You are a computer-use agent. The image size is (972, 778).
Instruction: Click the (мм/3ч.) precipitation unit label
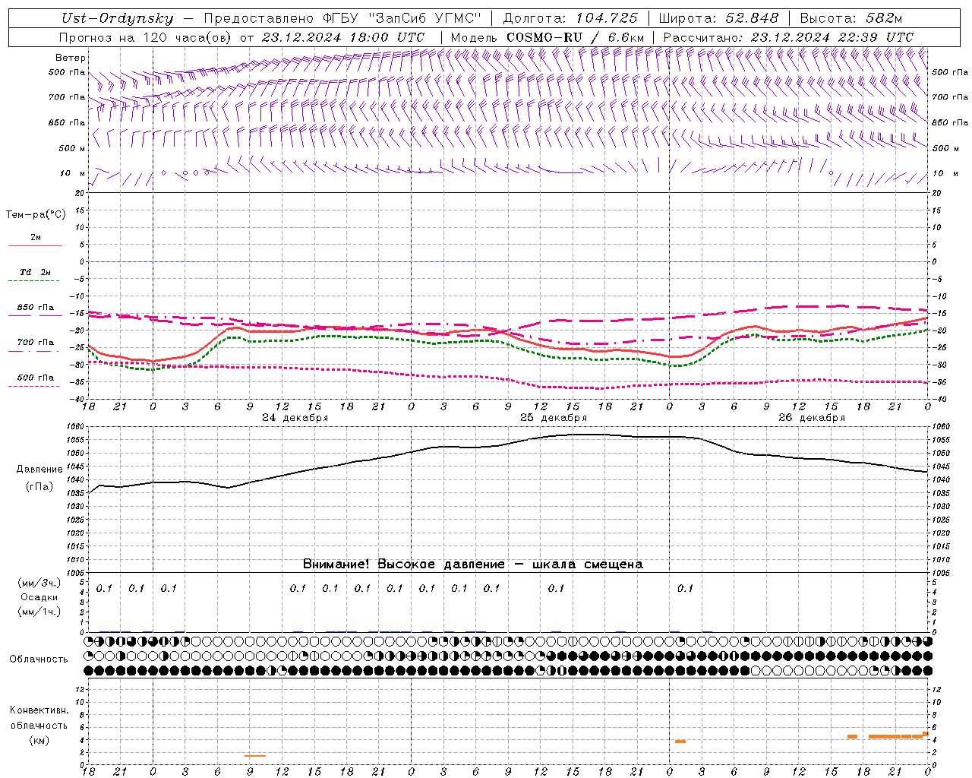pos(39,583)
